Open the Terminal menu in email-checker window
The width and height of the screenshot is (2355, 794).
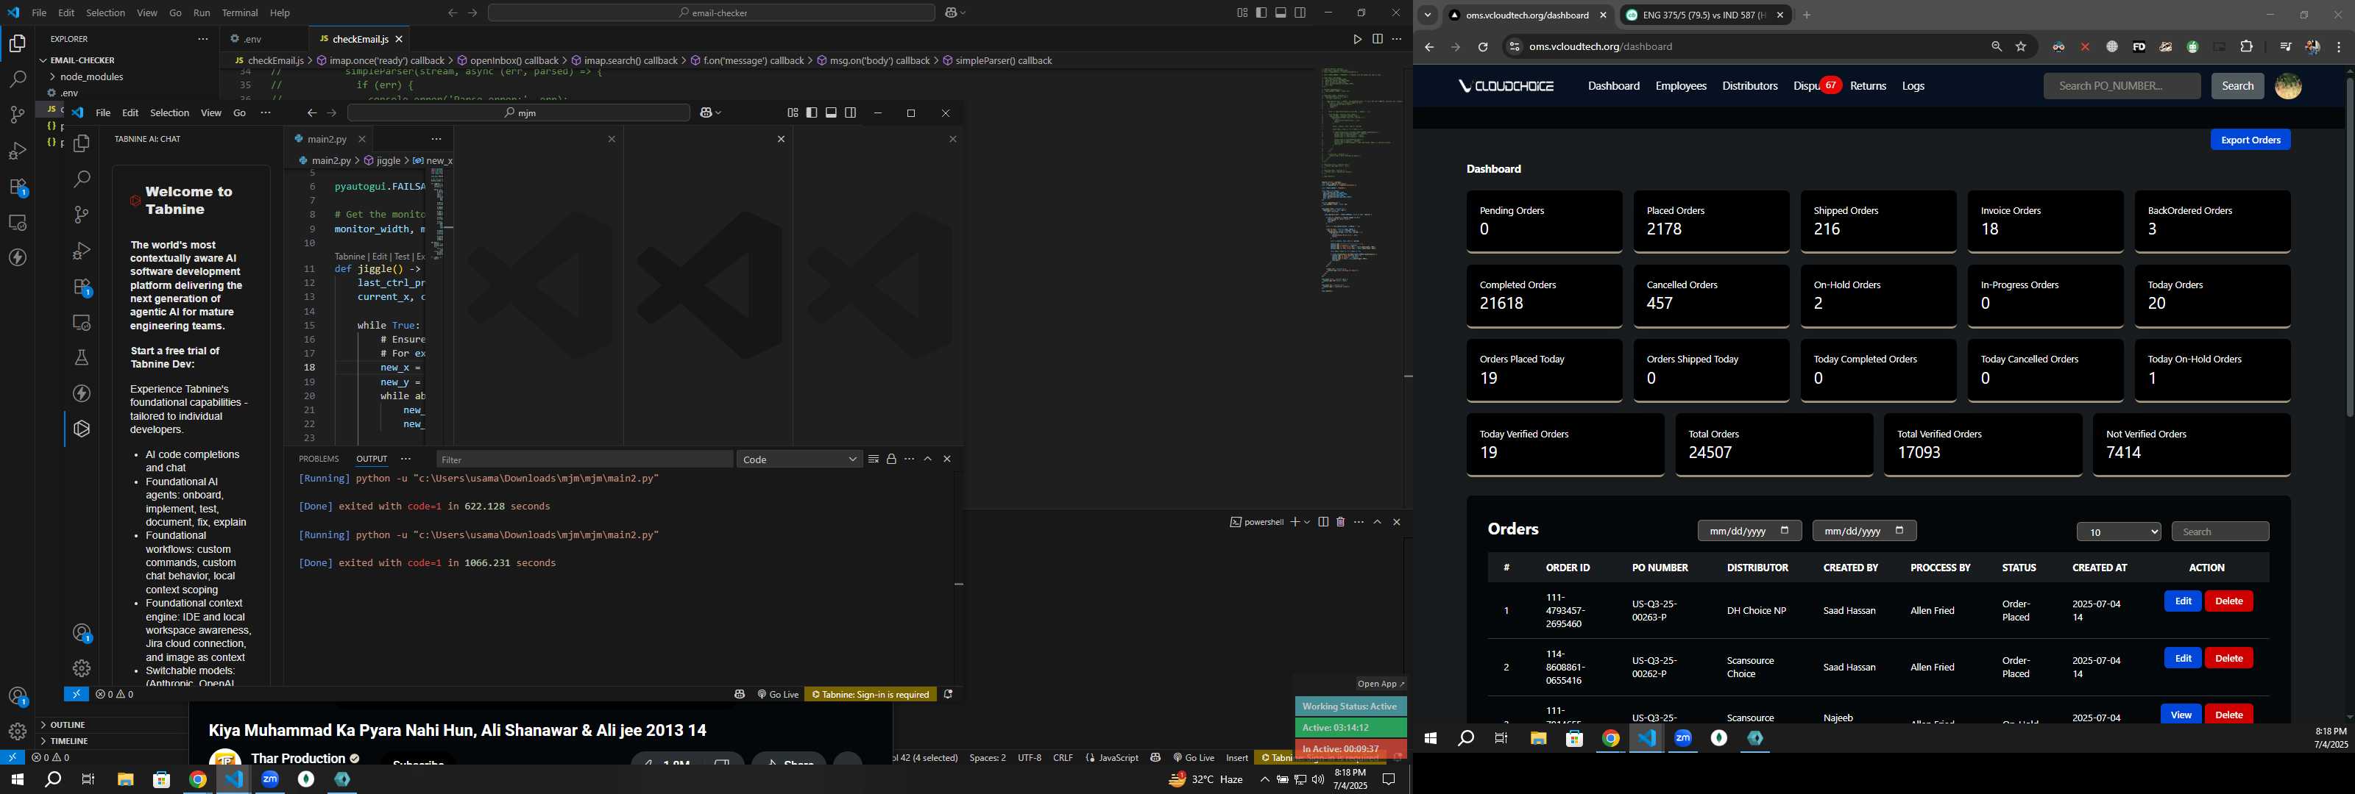point(239,12)
